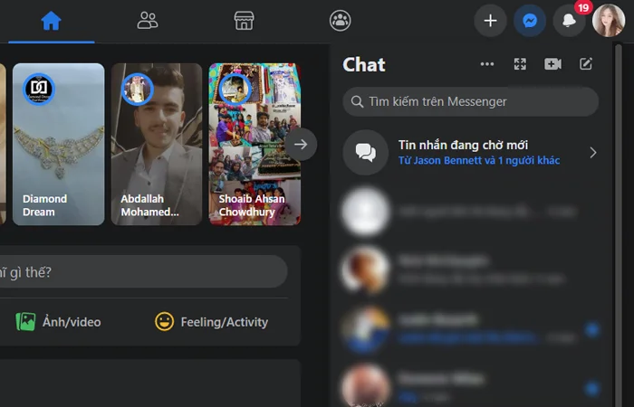634x407 pixels.
Task: Click the Chat panel vertical scrollbar
Action: click(x=619, y=224)
